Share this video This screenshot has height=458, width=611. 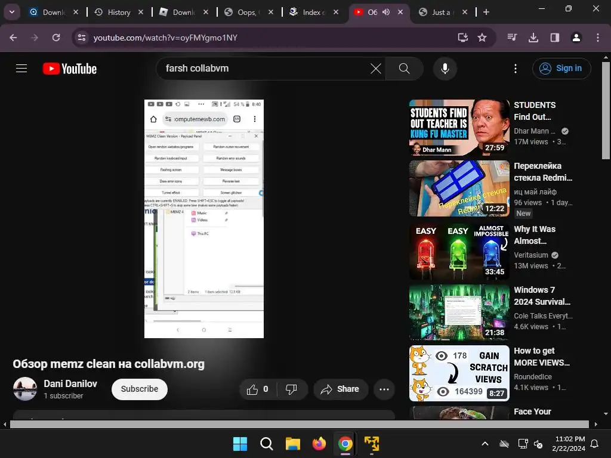tap(340, 389)
